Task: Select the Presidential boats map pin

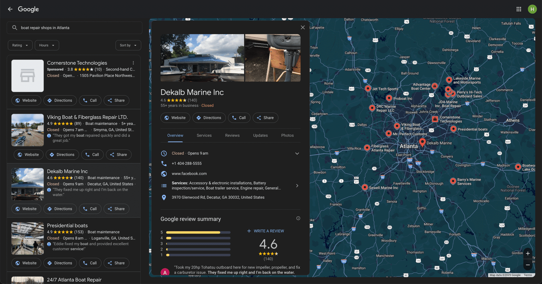Action: click(453, 128)
